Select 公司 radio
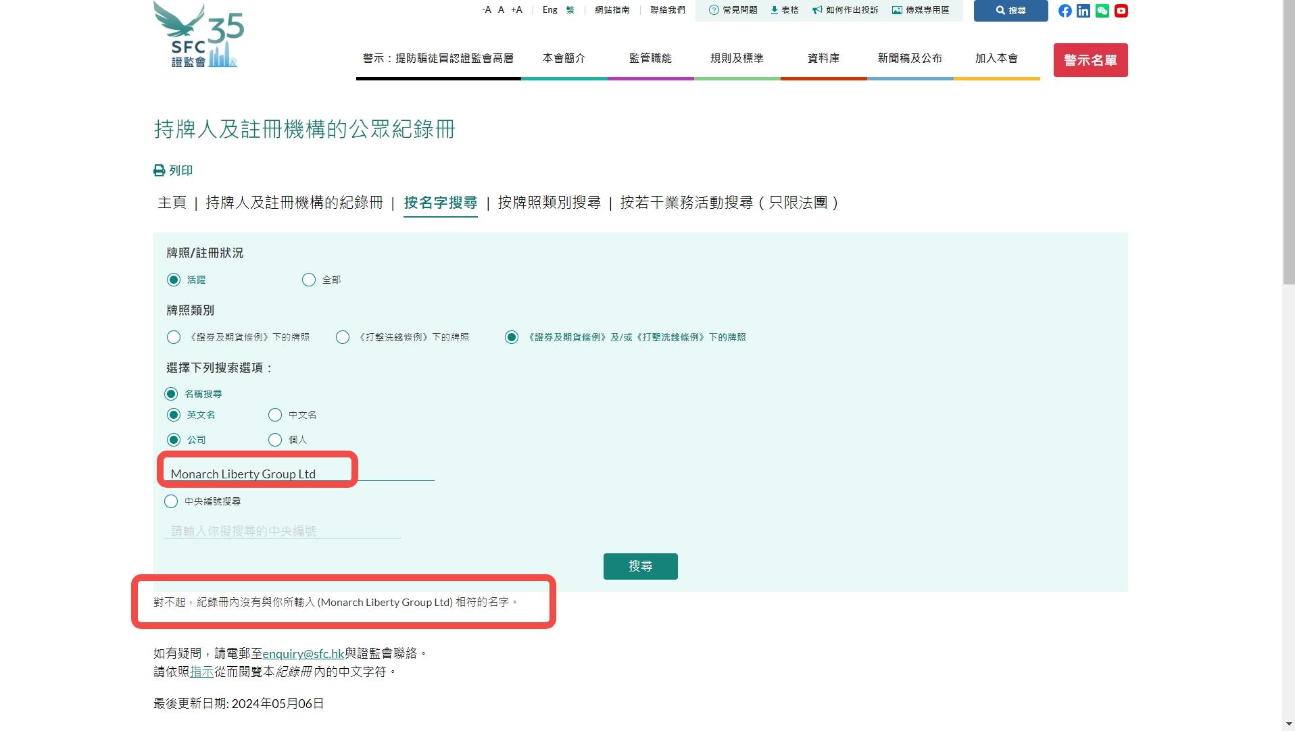This screenshot has width=1295, height=731. tap(174, 440)
